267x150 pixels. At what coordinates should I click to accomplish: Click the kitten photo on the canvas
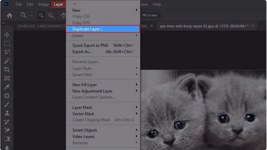click(204, 110)
